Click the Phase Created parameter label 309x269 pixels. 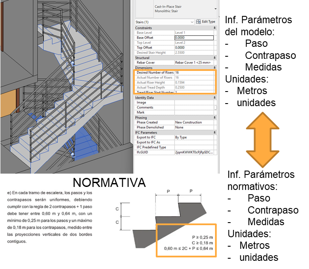(147, 122)
